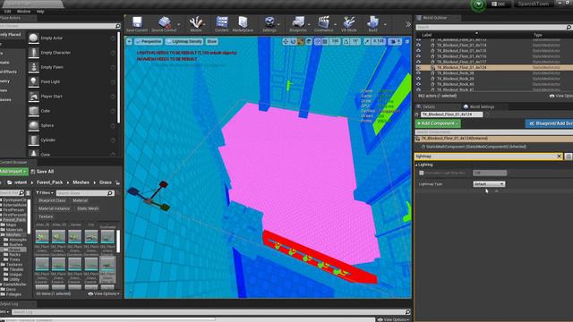
Task: Click Save All in Content Browser
Action: 42,171
